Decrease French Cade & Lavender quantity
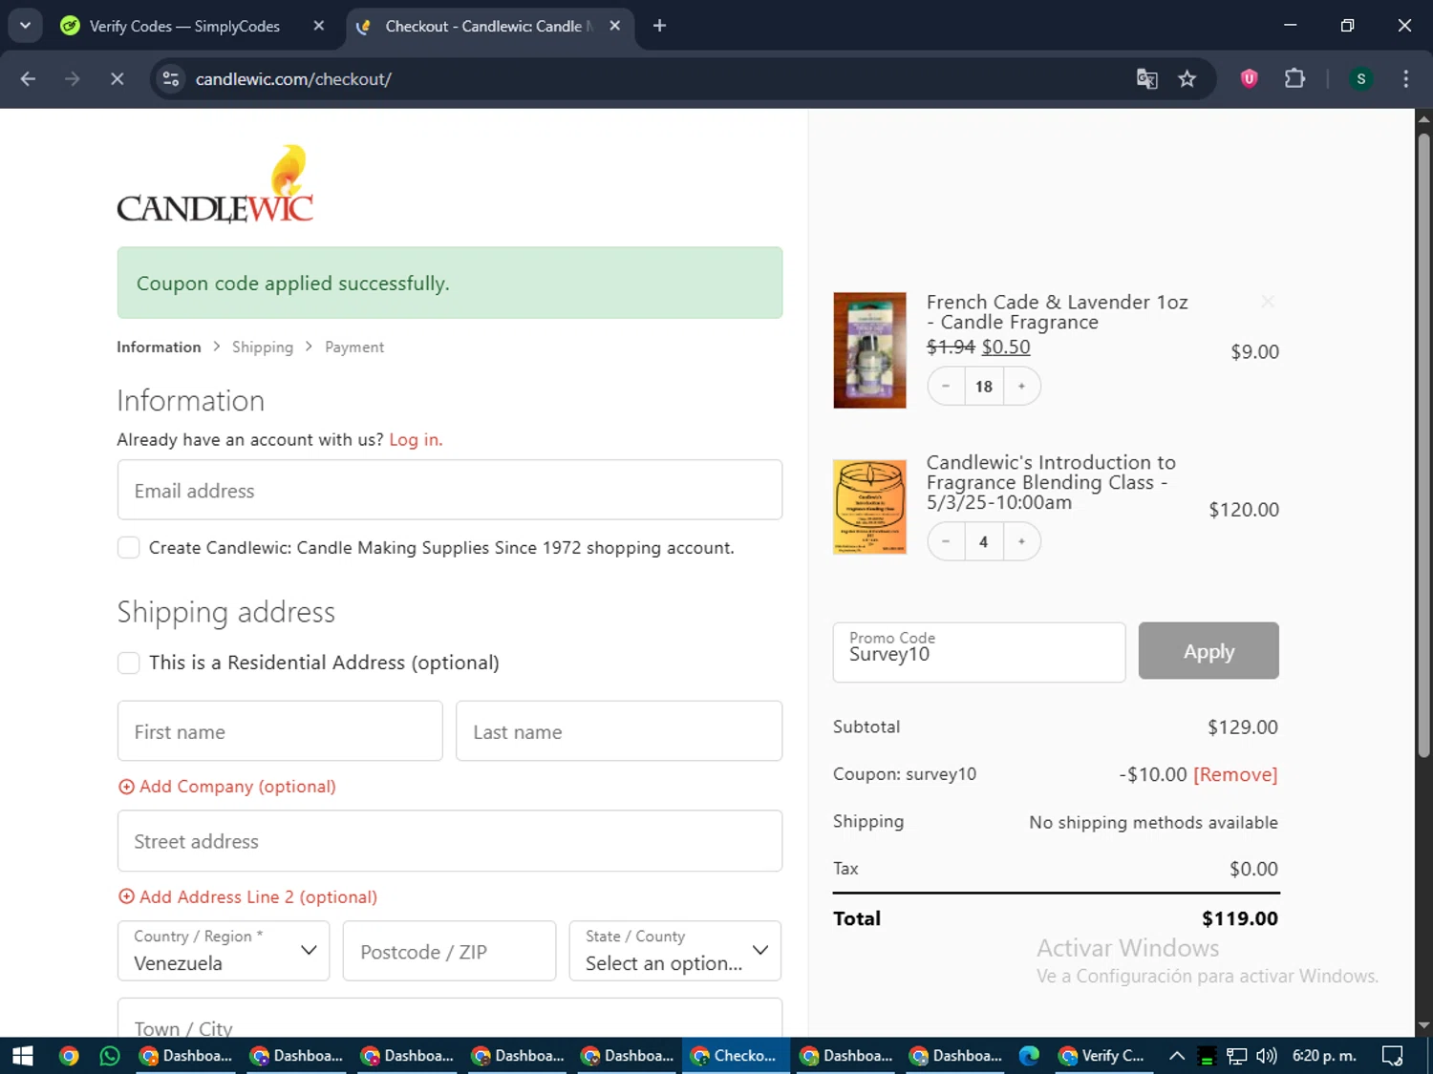The width and height of the screenshot is (1433, 1074). click(x=946, y=387)
